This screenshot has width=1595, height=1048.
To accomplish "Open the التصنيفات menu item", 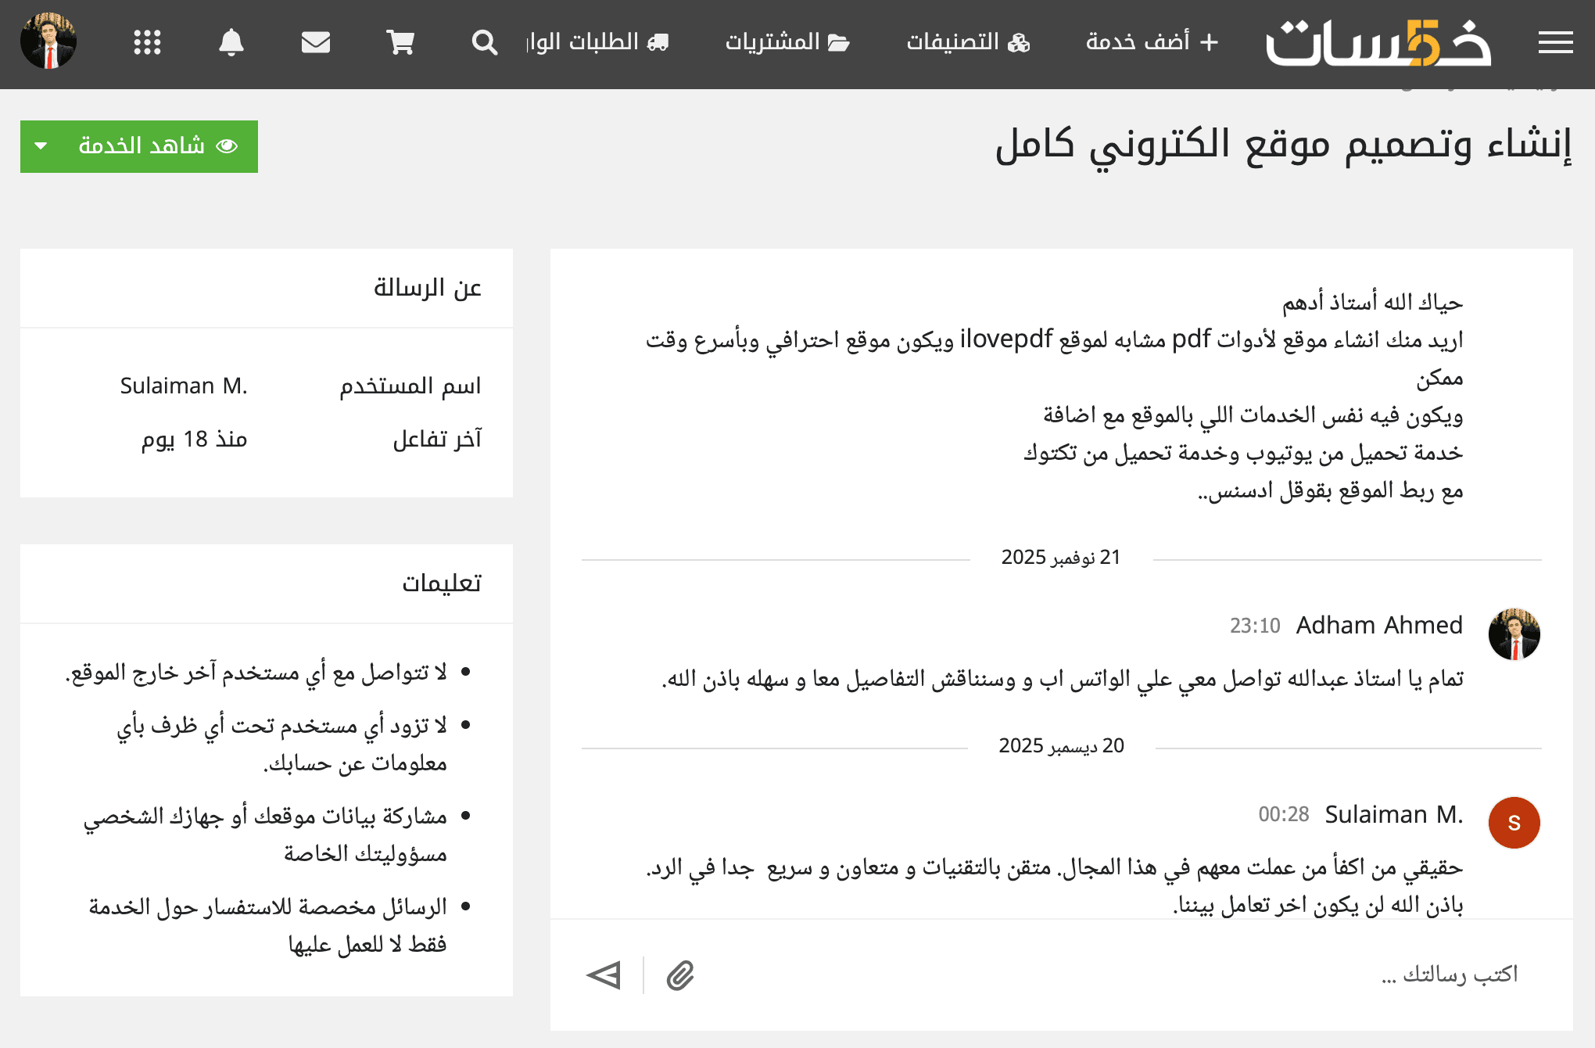I will 967,43.
